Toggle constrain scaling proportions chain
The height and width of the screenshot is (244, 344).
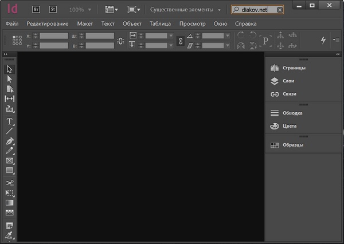tap(181, 41)
